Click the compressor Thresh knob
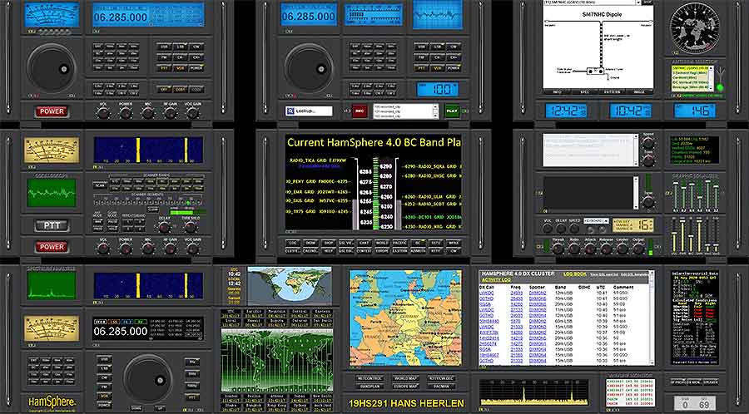The height and width of the screenshot is (414, 749). pos(558,248)
